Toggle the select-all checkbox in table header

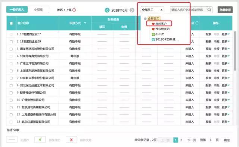[x=11, y=23]
